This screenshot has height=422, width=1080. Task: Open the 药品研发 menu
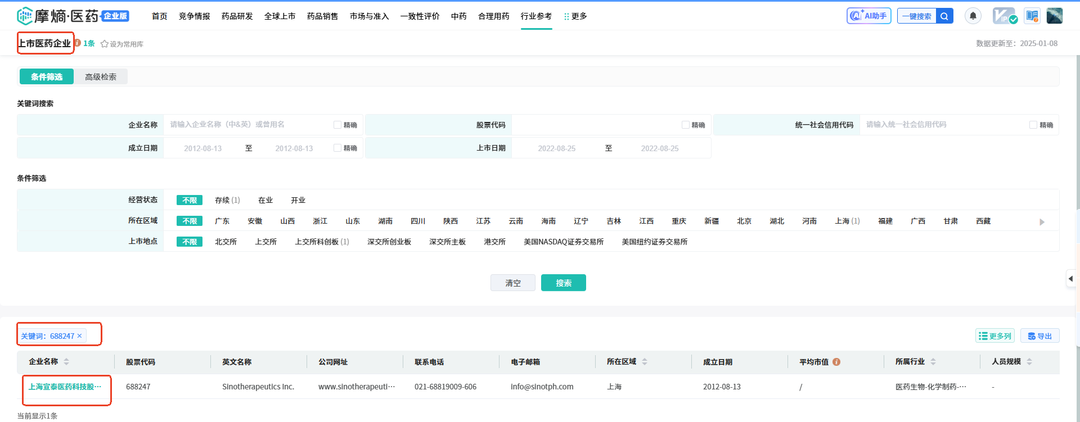237,16
